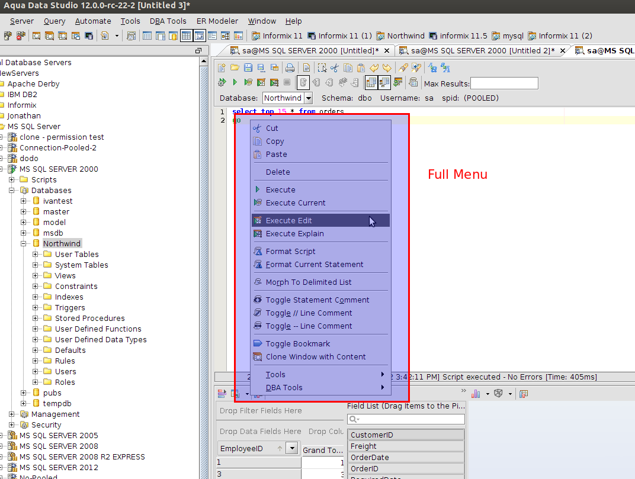This screenshot has height=479, width=635.
Task: Expand the User Tables folder
Action: 35,254
